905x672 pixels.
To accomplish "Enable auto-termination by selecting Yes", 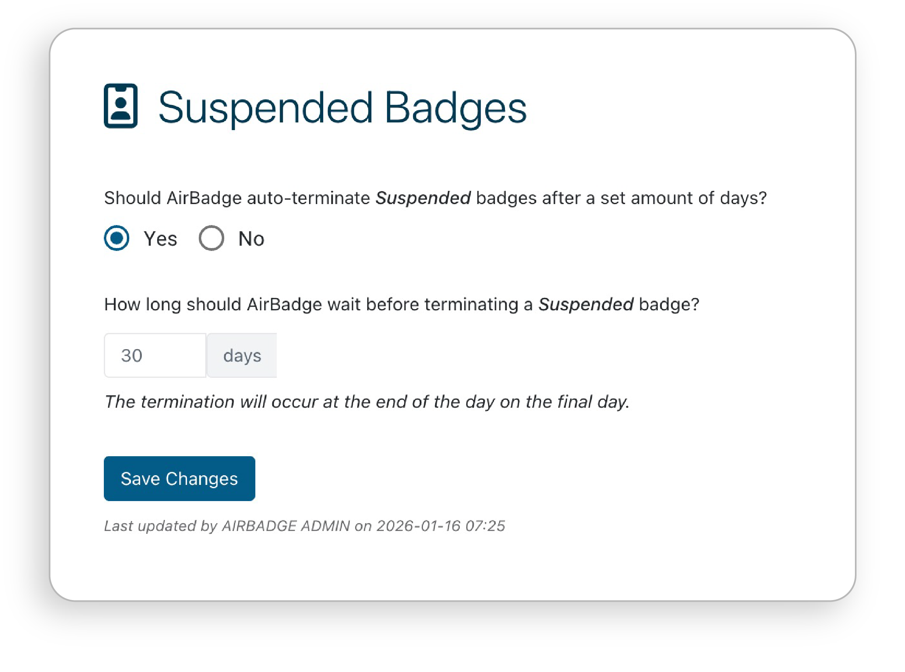I will point(116,239).
